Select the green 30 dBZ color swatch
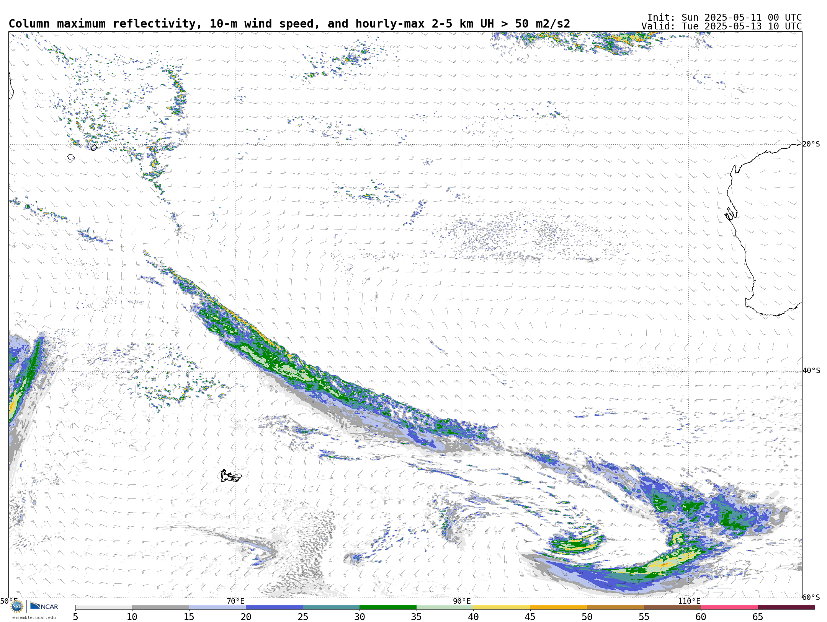The height and width of the screenshot is (622, 827). tap(388, 607)
